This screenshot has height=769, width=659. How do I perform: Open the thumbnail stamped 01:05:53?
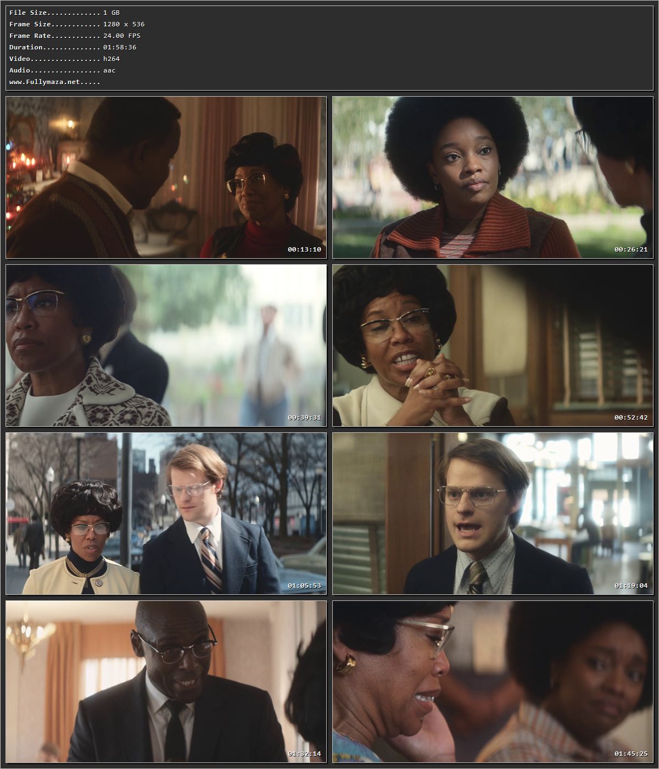click(166, 514)
